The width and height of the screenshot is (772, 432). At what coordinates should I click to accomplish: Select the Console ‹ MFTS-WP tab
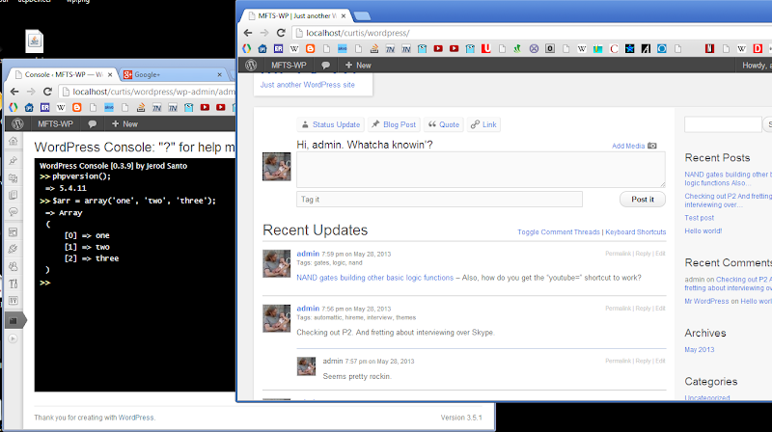pos(64,75)
